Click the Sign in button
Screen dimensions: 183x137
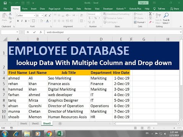pos(143,3)
